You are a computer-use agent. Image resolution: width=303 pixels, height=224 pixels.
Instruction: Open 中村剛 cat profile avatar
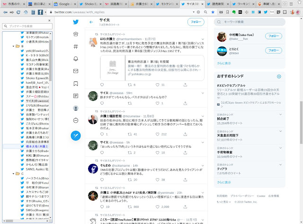point(222,36)
